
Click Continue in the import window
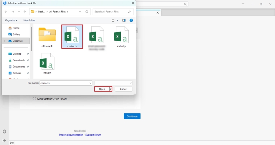(x=132, y=116)
